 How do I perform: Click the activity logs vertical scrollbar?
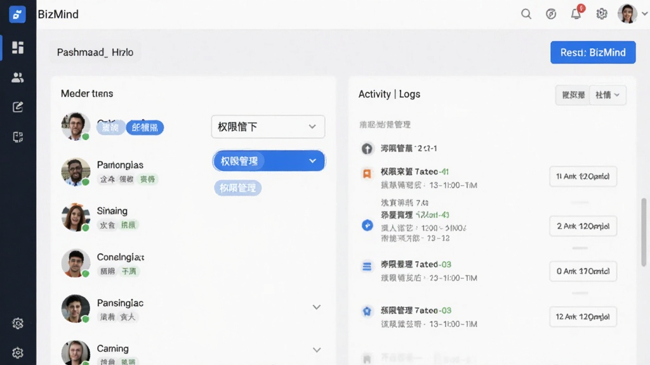(x=644, y=232)
